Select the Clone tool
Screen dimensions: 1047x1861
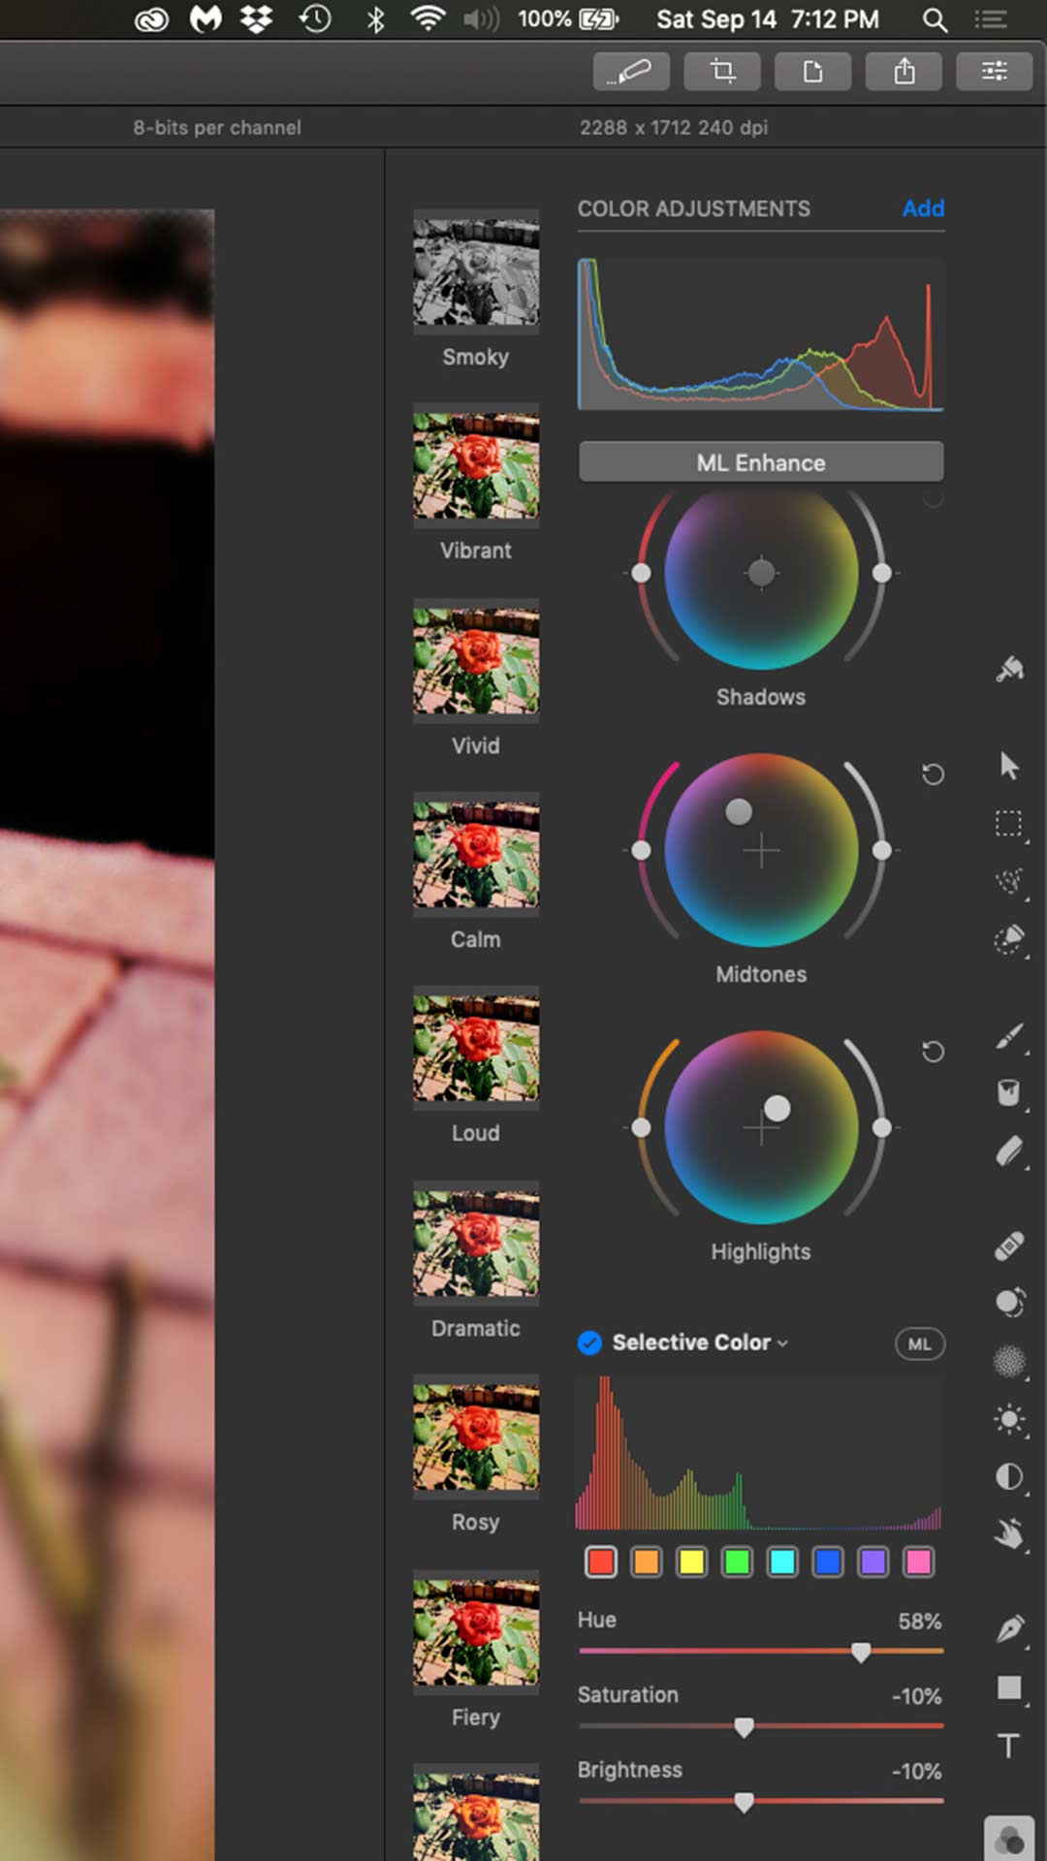click(x=1009, y=1303)
